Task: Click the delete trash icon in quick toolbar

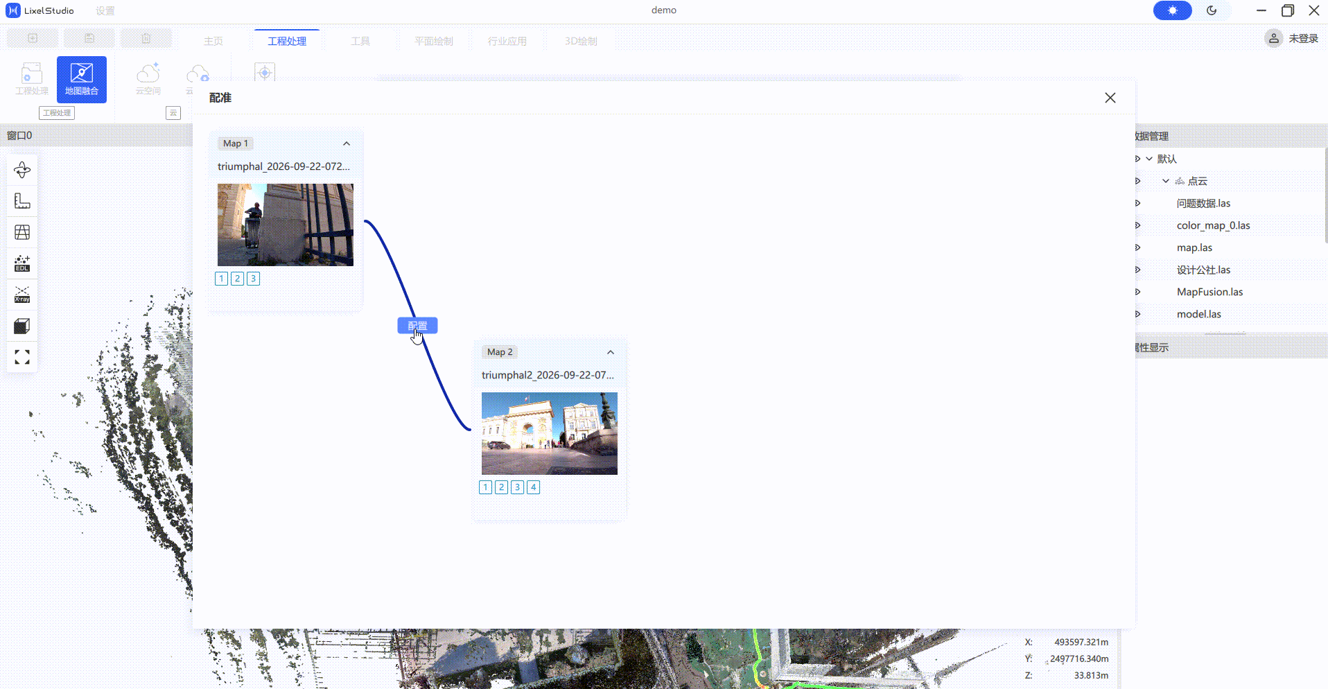Action: tap(146, 38)
